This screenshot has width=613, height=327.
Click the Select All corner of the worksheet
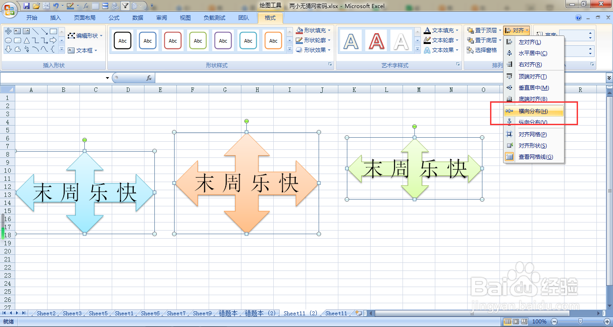tap(8, 90)
